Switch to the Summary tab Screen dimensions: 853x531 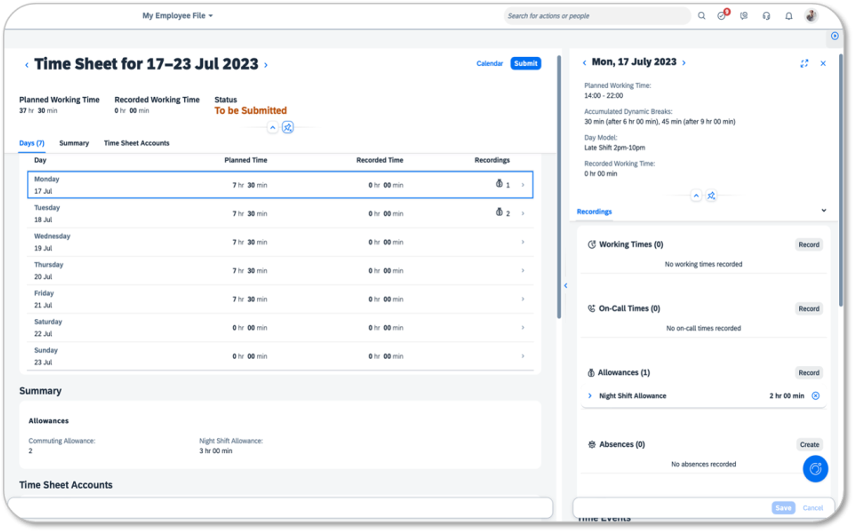pos(74,143)
